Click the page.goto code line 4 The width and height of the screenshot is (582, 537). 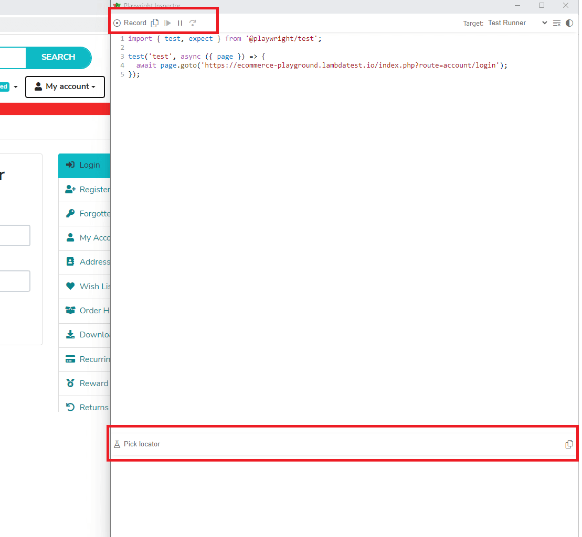click(x=321, y=65)
